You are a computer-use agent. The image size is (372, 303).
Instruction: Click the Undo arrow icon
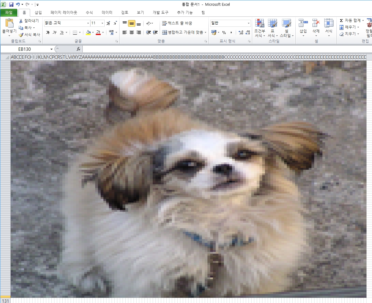pyautogui.click(x=18, y=5)
